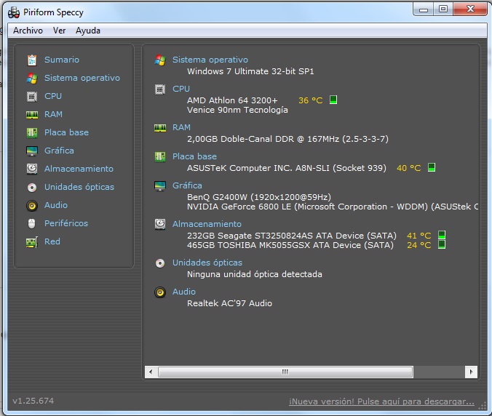Go to the RAM section in sidebar
Image resolution: width=492 pixels, height=416 pixels.
tap(53, 114)
